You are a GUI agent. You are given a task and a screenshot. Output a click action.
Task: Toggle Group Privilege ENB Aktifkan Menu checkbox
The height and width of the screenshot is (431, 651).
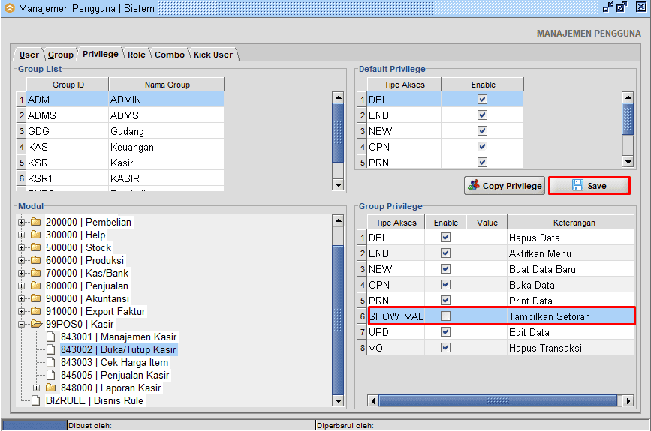click(x=445, y=253)
